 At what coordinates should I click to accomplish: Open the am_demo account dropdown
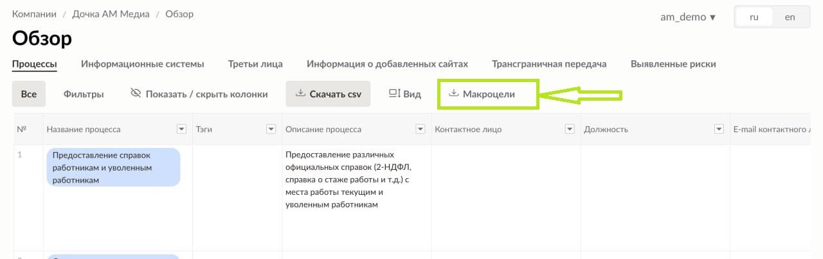[x=688, y=17]
